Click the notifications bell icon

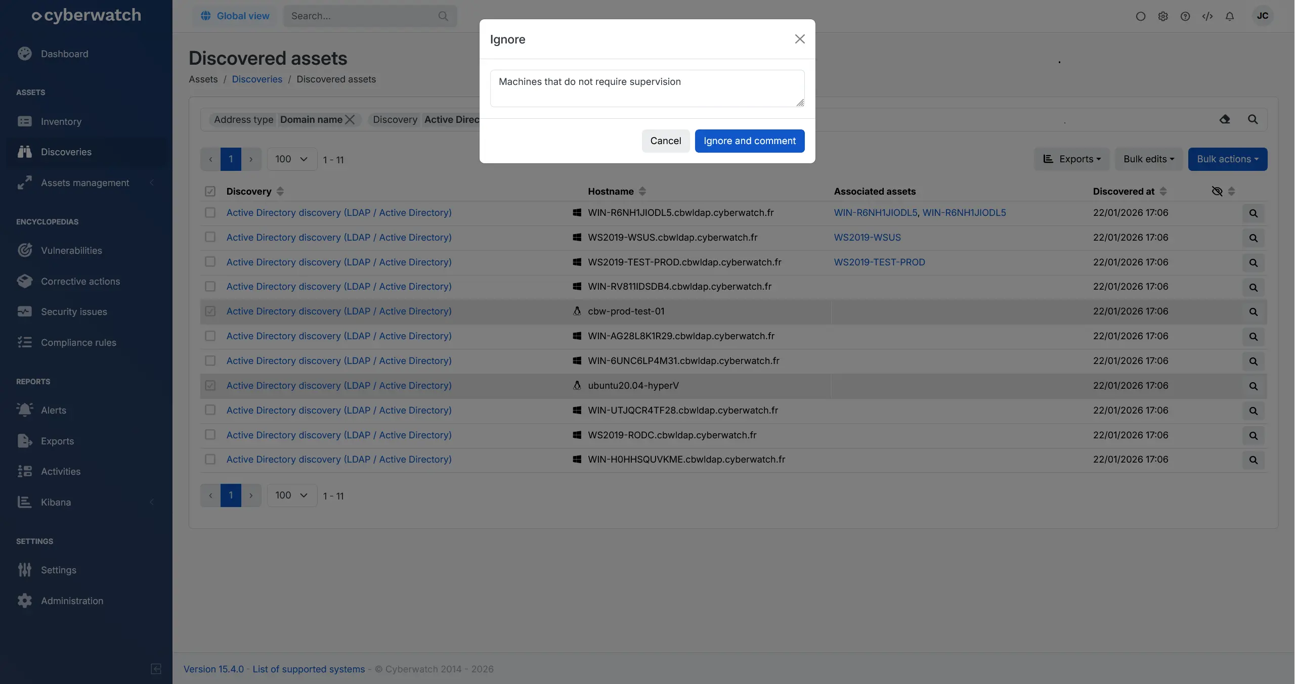(1229, 16)
